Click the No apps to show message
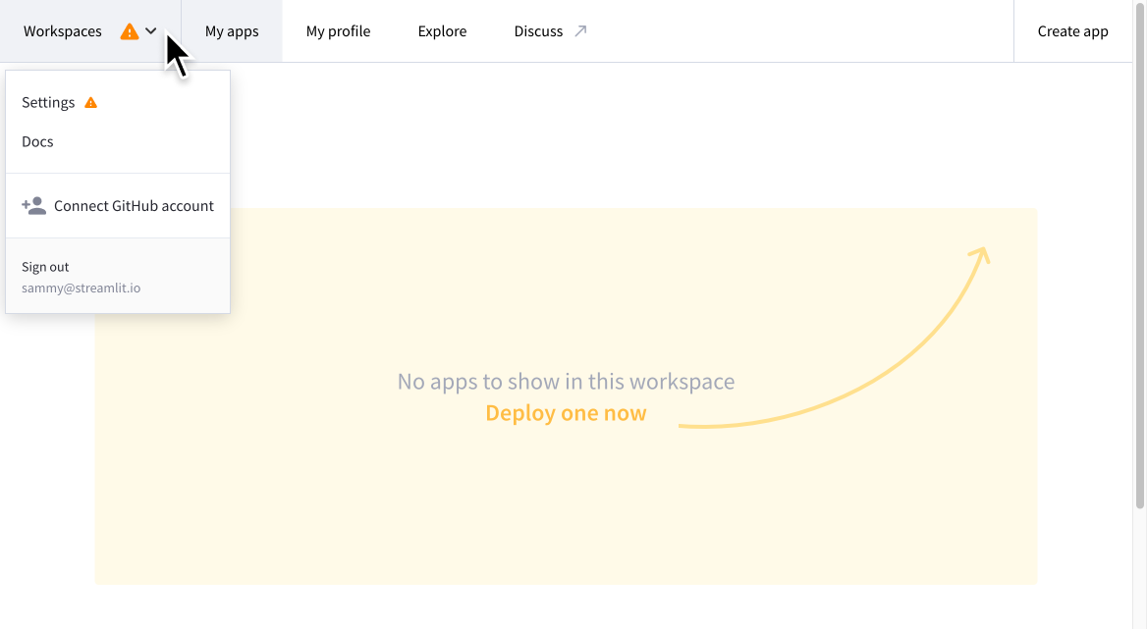The height and width of the screenshot is (629, 1147). 566,381
